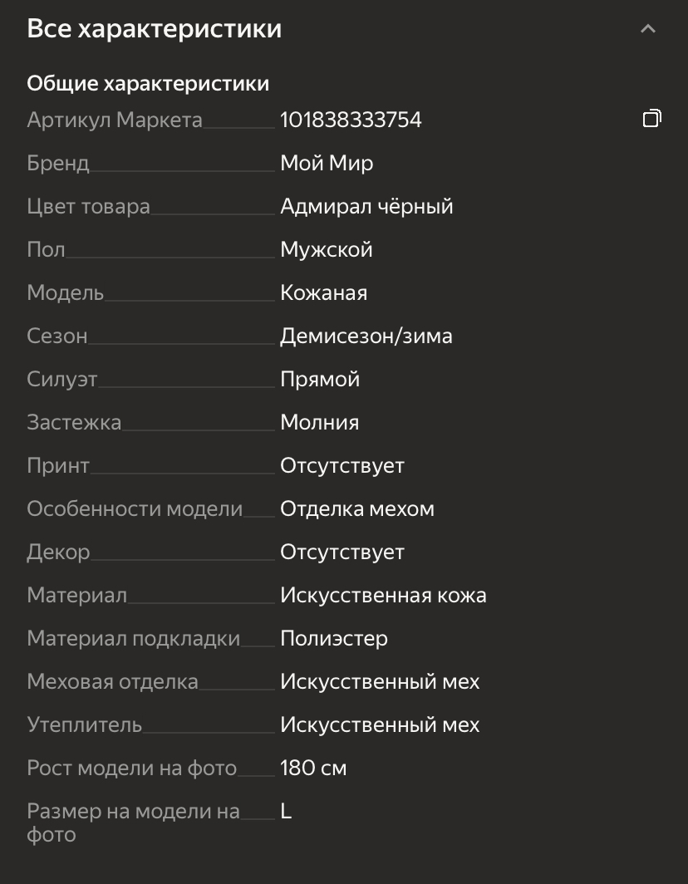Click the season value "Демисезон/зима"
The image size is (688, 884).
[x=366, y=336]
